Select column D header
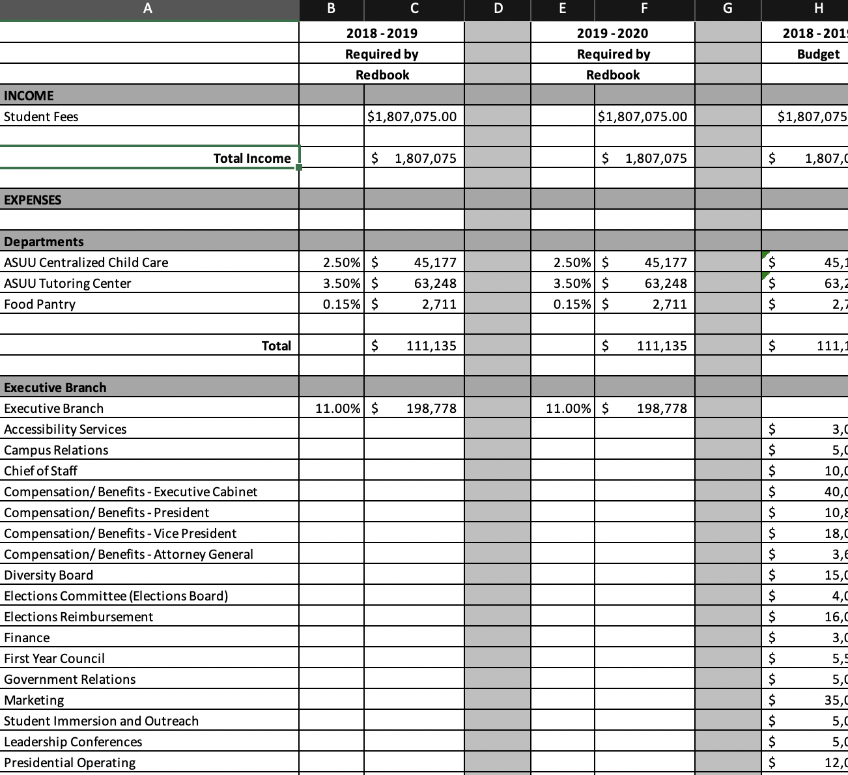The height and width of the screenshot is (775, 848). (x=498, y=8)
